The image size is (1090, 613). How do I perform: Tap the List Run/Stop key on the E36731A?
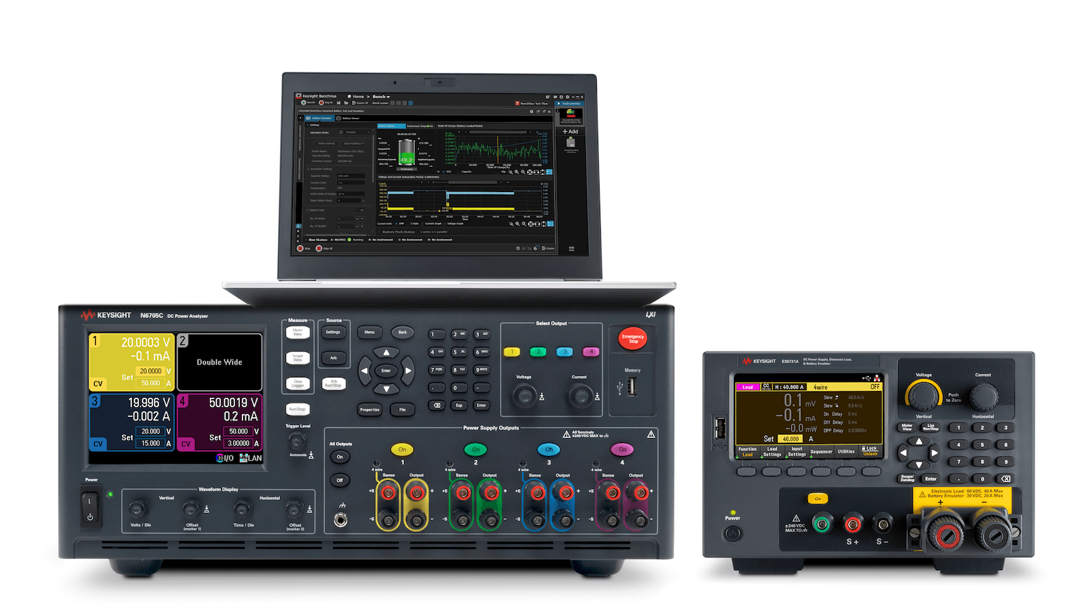(x=931, y=428)
